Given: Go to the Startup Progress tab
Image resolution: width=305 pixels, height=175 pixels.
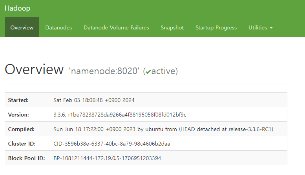Looking at the screenshot, I should [x=216, y=27].
